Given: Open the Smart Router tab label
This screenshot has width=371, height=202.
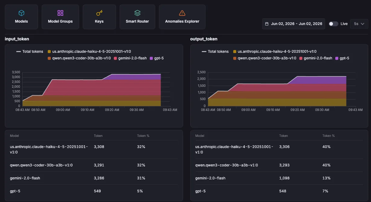Looking at the screenshot, I should tap(137, 21).
